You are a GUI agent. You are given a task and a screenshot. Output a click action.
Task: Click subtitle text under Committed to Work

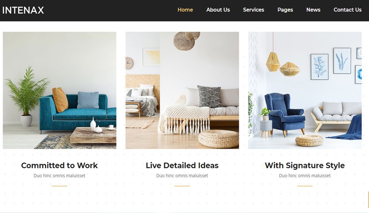tap(59, 176)
